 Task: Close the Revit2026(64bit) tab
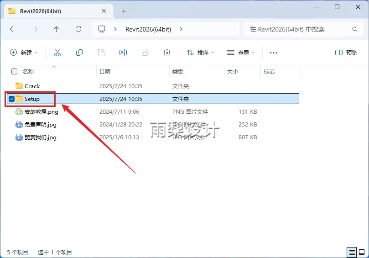point(104,11)
